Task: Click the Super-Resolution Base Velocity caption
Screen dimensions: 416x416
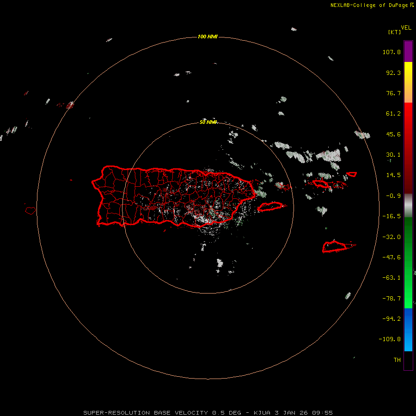Action: 208,413
